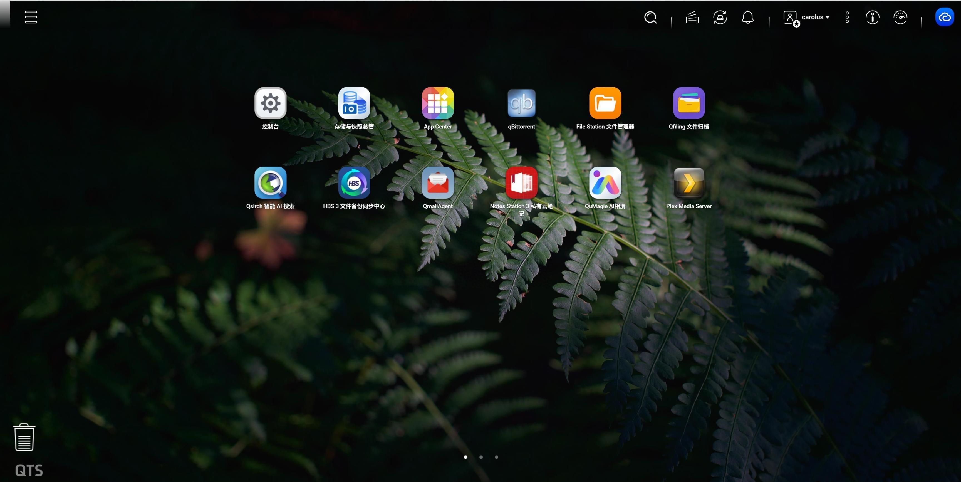Image resolution: width=961 pixels, height=482 pixels.
Task: Launch QmailAgent mail app
Action: pyautogui.click(x=438, y=182)
